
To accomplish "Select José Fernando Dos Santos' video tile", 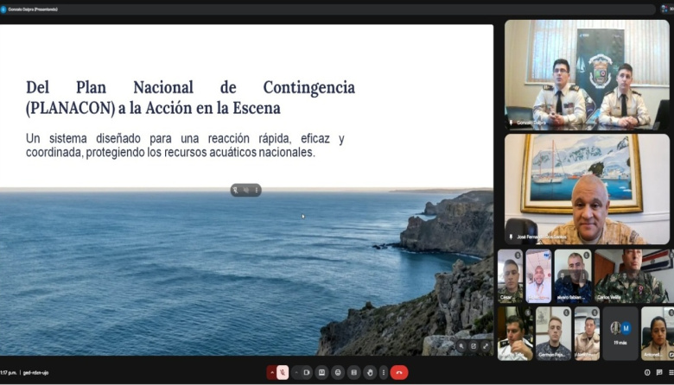I will (x=587, y=189).
